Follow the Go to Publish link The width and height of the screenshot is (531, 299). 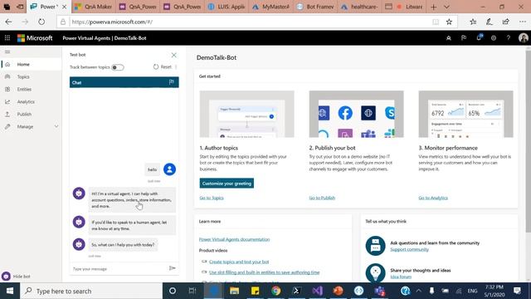coord(322,198)
